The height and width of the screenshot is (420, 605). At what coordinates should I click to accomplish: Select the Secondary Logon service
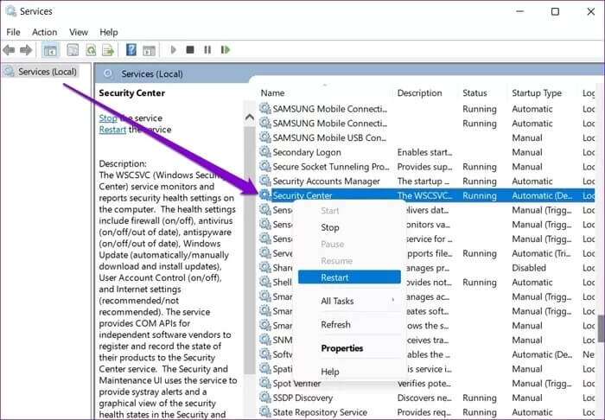[x=307, y=152]
